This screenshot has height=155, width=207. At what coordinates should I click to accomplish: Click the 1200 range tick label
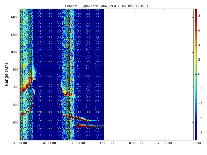(14, 35)
